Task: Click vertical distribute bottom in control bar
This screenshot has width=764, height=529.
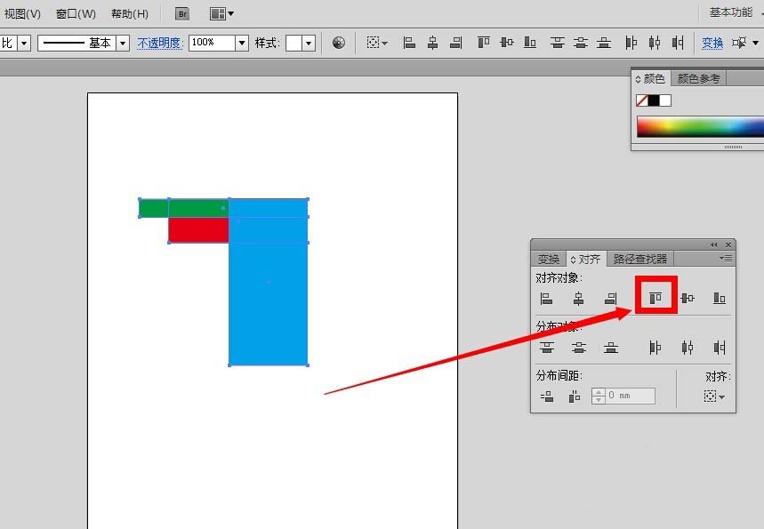Action: [x=604, y=43]
